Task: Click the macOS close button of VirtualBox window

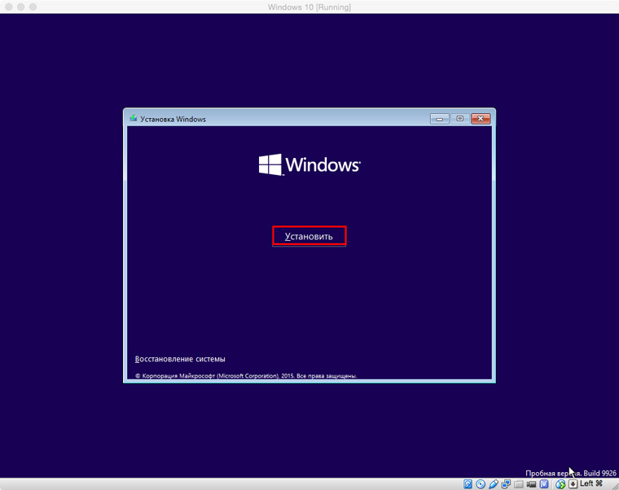Action: pyautogui.click(x=9, y=7)
